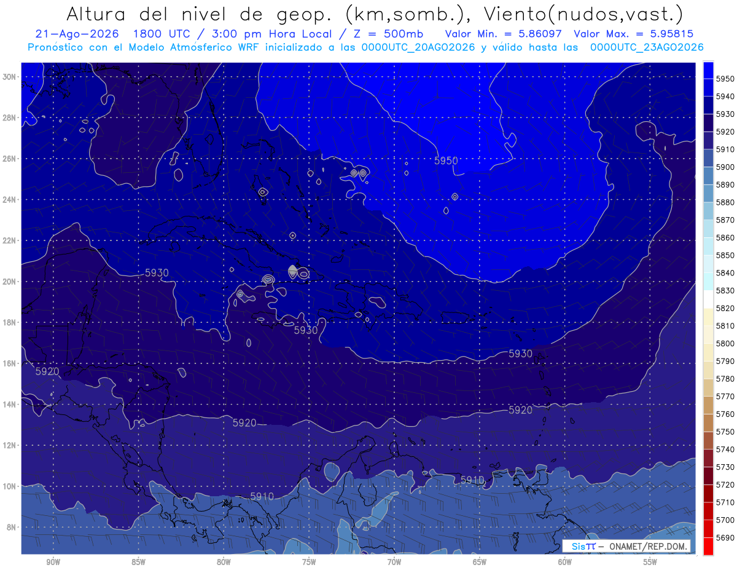Click the 75W longitude axis label
The width and height of the screenshot is (737, 570).
[x=309, y=562]
